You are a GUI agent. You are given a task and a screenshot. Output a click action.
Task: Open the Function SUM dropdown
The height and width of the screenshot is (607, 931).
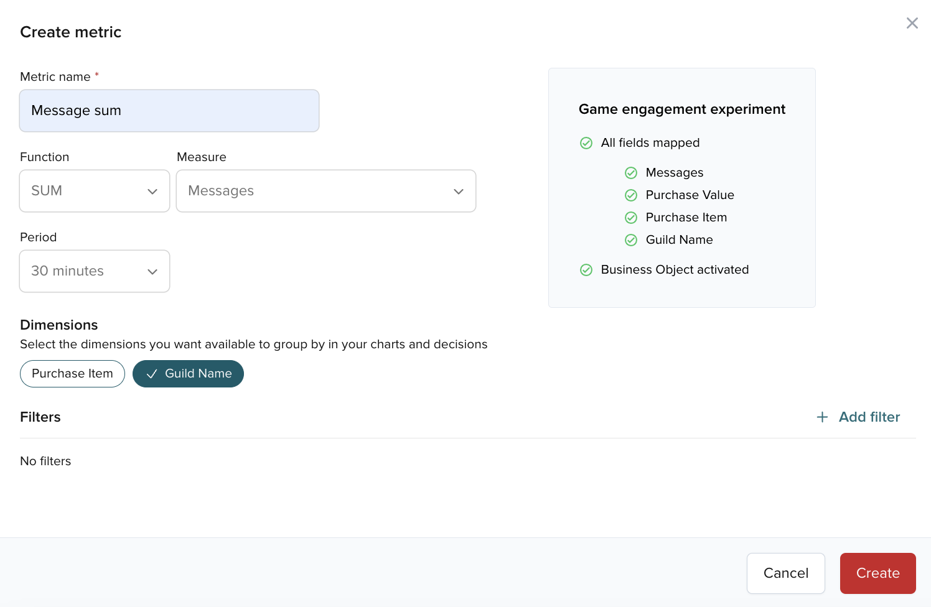pos(95,191)
